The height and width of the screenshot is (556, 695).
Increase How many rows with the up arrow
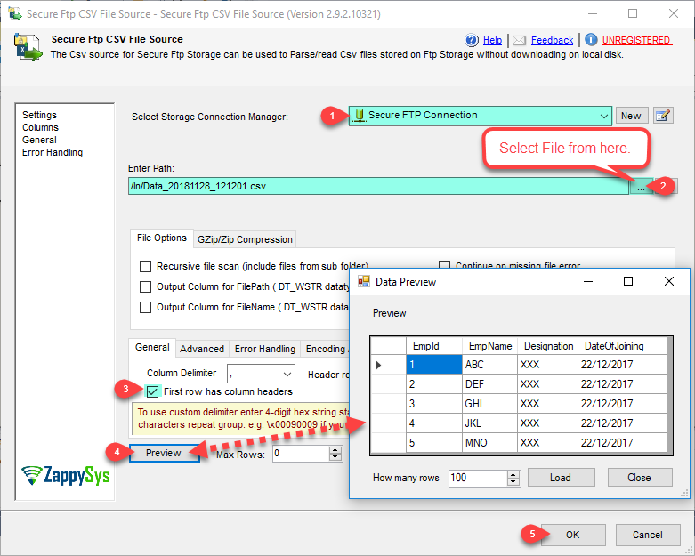[x=513, y=474]
